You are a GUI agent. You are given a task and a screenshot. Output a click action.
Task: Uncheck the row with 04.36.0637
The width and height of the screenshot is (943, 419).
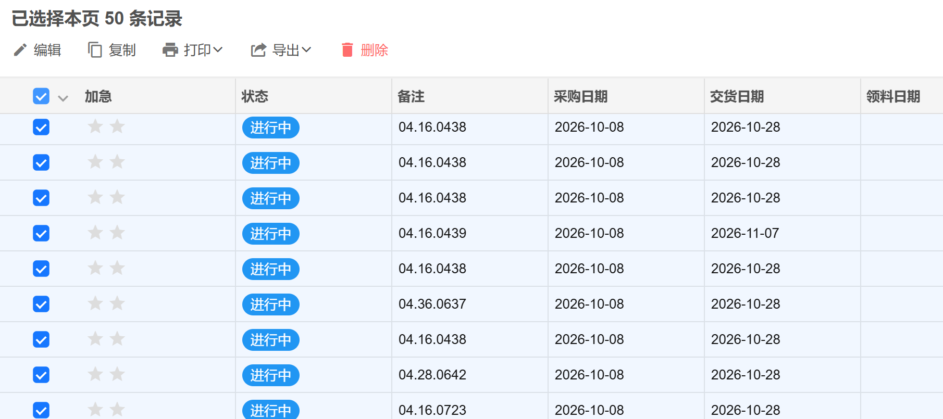tap(41, 304)
